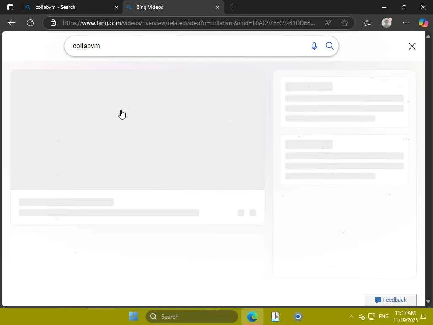
Task: Close the Bing Videos tab
Action: [x=217, y=8]
